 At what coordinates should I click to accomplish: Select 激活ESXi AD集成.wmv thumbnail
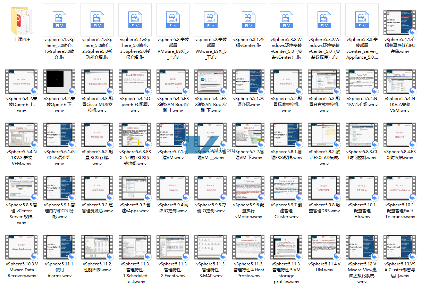tap(324, 135)
